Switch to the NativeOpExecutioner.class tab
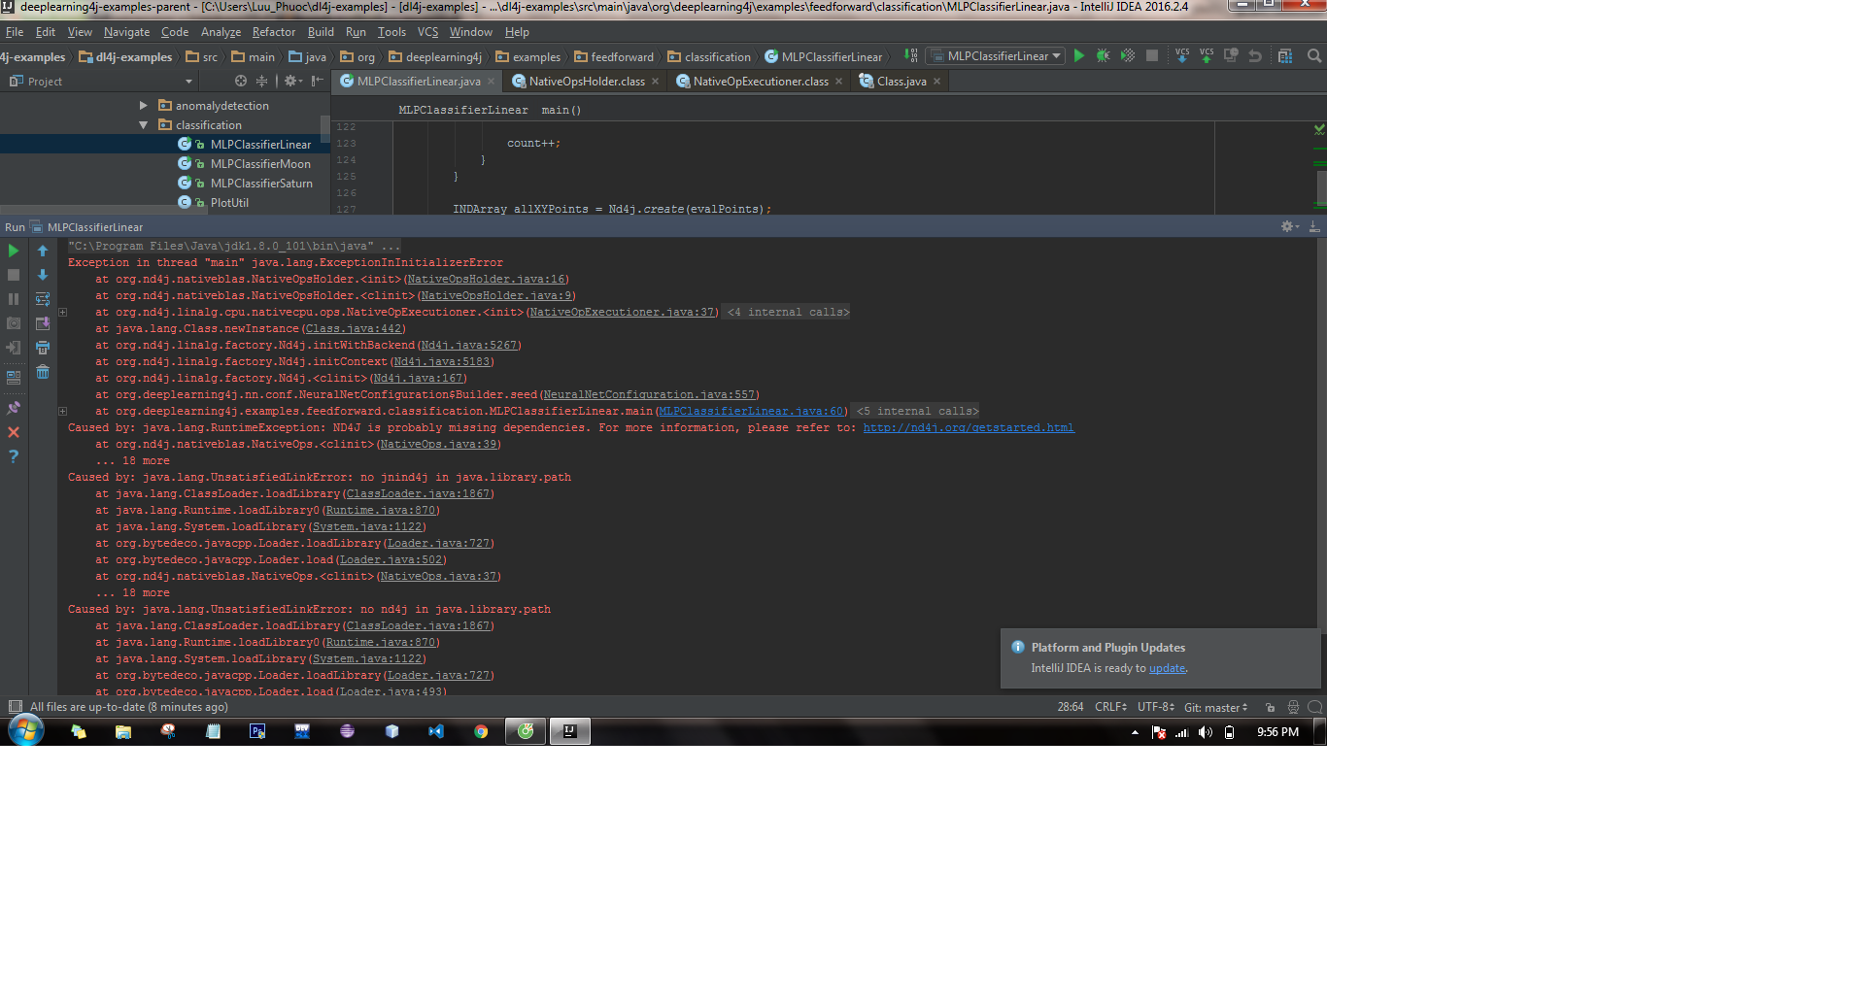The image size is (1871, 1008). click(760, 82)
